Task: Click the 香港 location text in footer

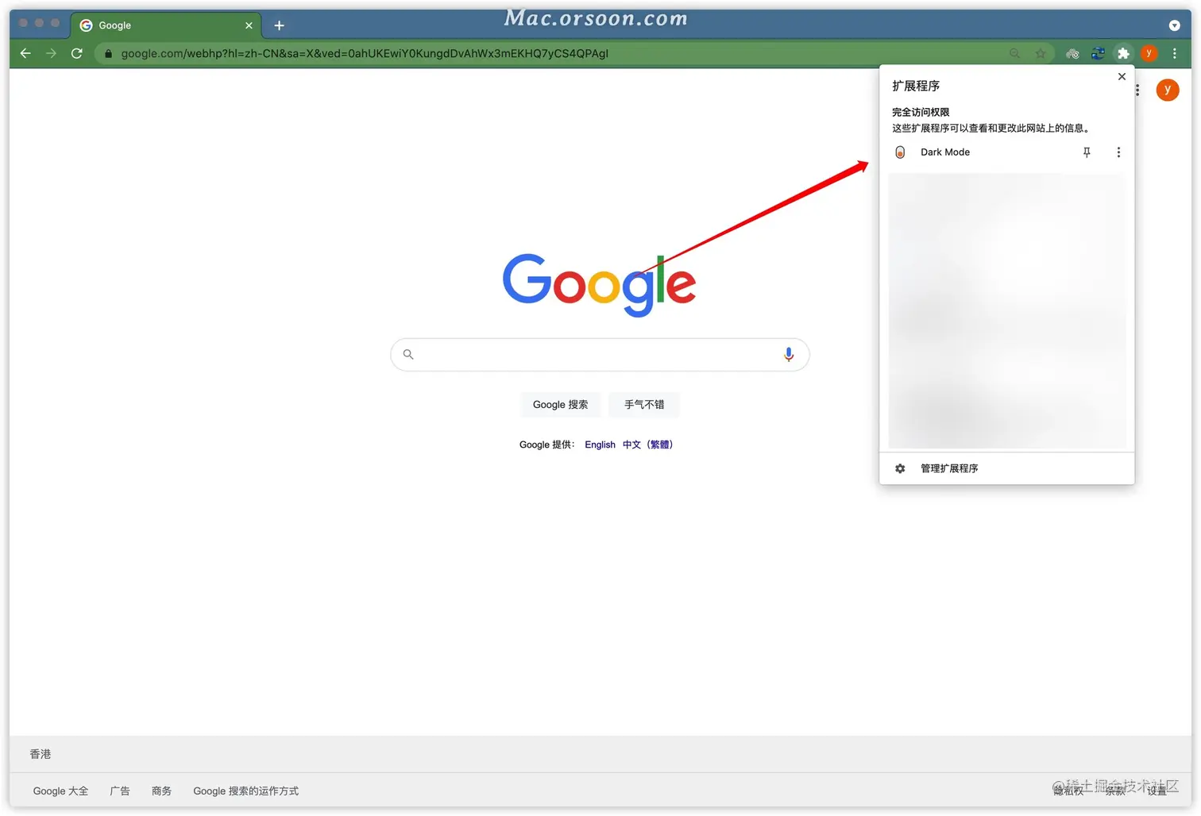Action: point(41,754)
